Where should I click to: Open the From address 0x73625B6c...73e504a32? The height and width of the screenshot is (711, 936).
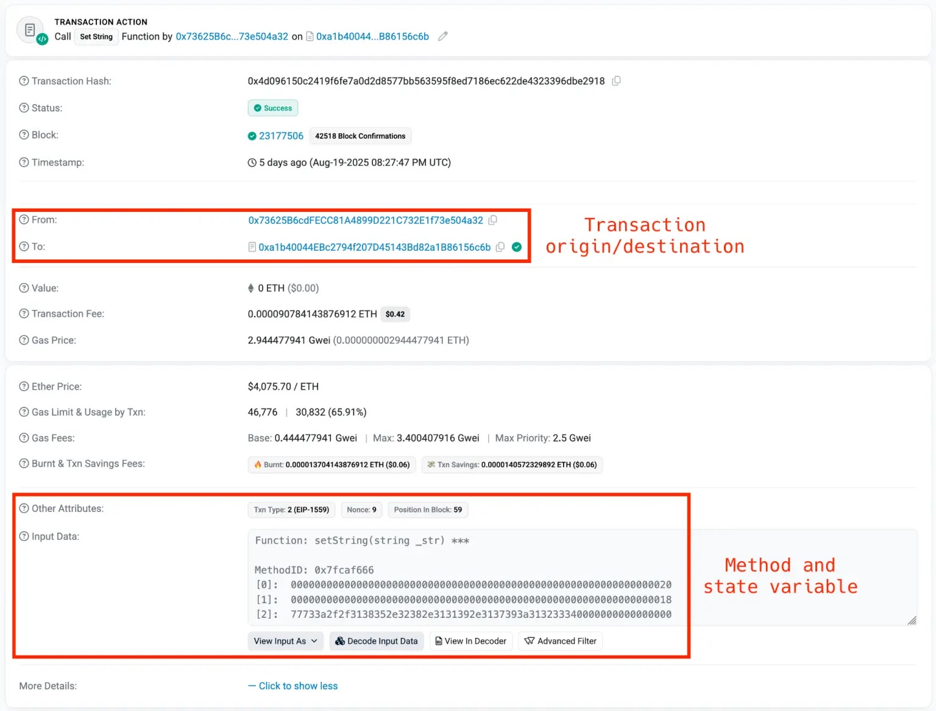click(232, 36)
